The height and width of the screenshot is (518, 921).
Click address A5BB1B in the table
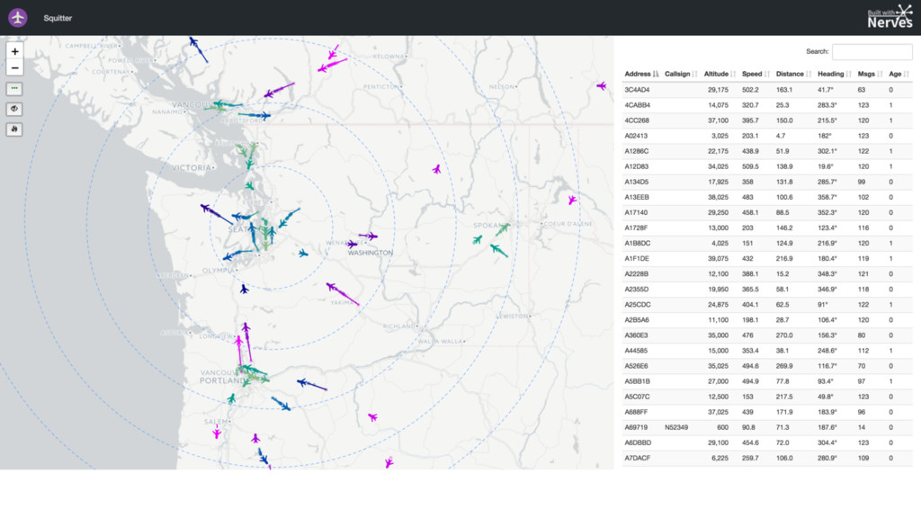click(638, 381)
